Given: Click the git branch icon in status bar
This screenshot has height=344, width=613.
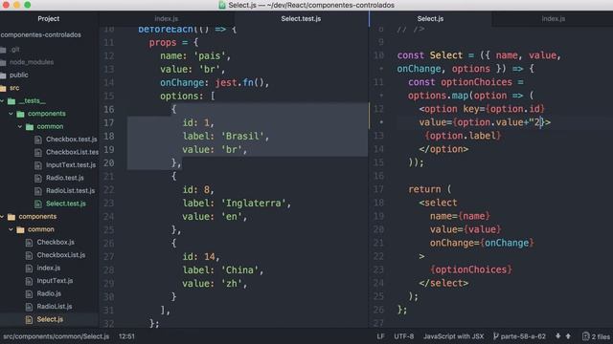Looking at the screenshot, I should tap(495, 336).
